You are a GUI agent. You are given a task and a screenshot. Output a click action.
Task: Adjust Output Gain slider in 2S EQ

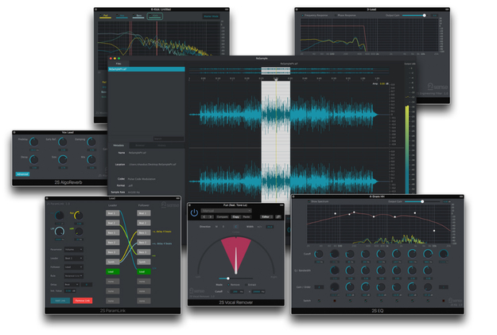point(422,201)
